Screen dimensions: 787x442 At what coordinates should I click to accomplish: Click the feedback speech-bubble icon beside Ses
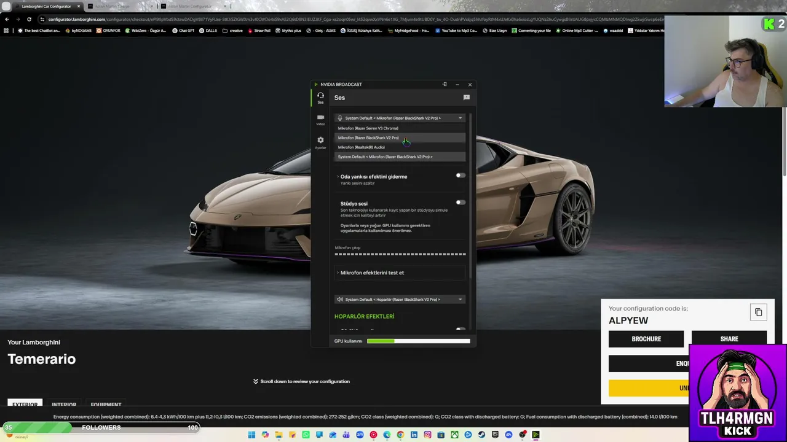pos(467,98)
